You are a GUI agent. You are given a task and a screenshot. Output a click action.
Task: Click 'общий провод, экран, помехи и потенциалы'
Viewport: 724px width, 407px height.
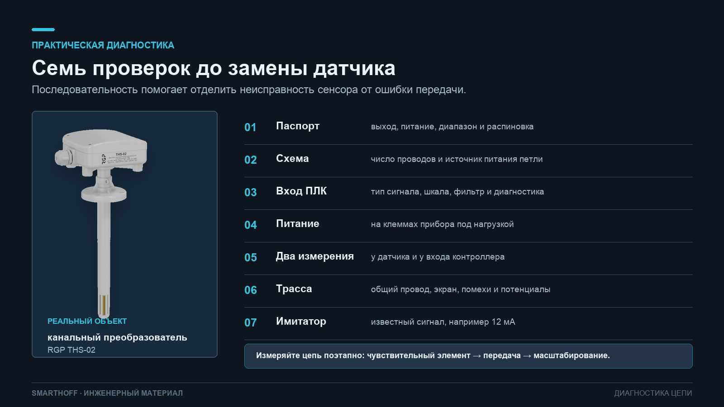point(461,289)
